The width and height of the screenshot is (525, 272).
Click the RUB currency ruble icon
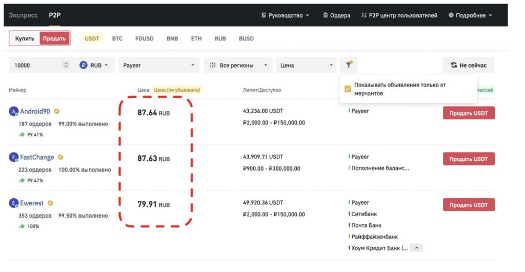click(84, 65)
